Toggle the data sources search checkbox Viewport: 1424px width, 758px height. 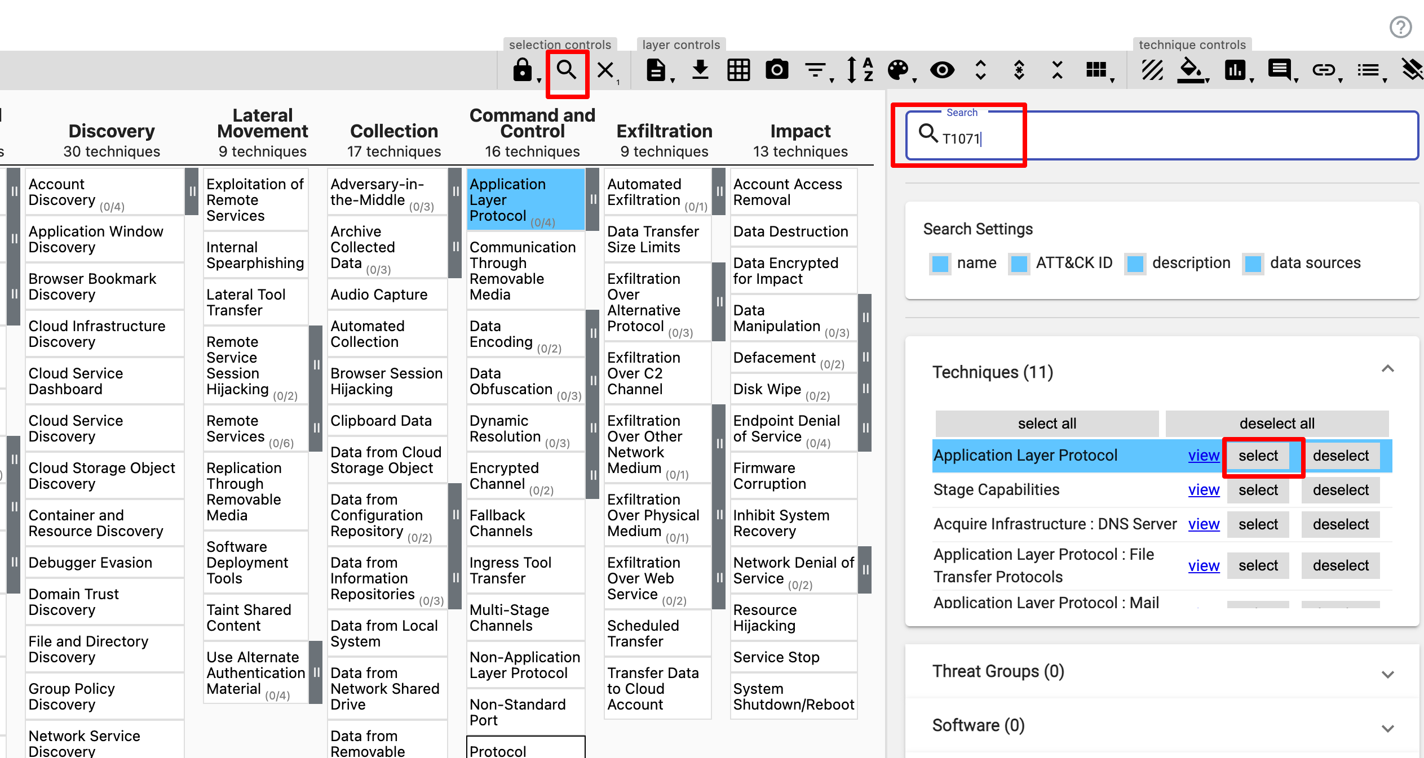pyautogui.click(x=1253, y=264)
